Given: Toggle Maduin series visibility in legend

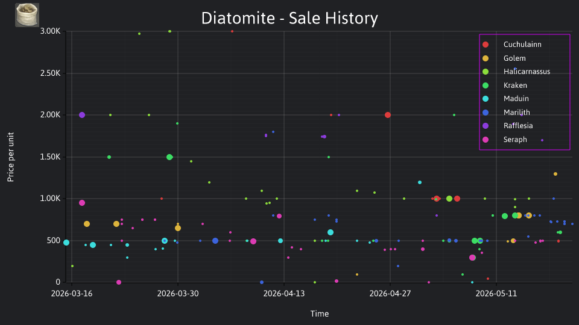Looking at the screenshot, I should (516, 98).
